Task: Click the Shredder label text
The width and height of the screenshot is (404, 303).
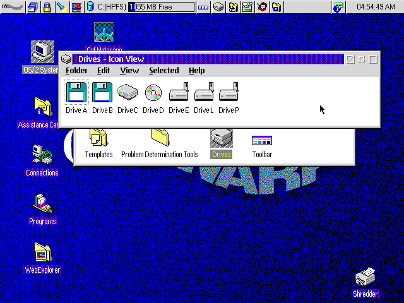Action: pyautogui.click(x=365, y=294)
